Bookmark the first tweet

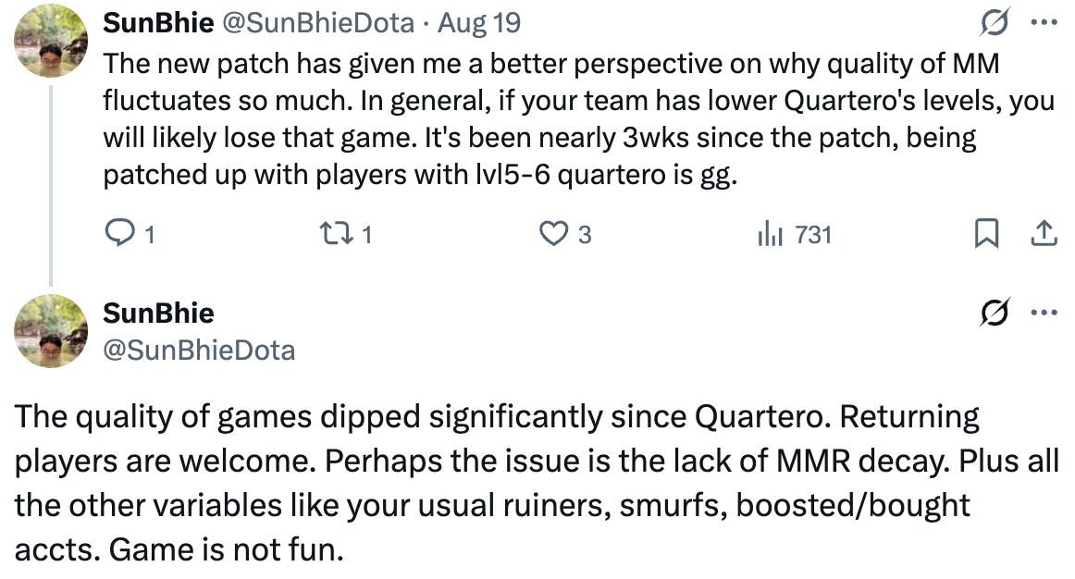tap(986, 234)
